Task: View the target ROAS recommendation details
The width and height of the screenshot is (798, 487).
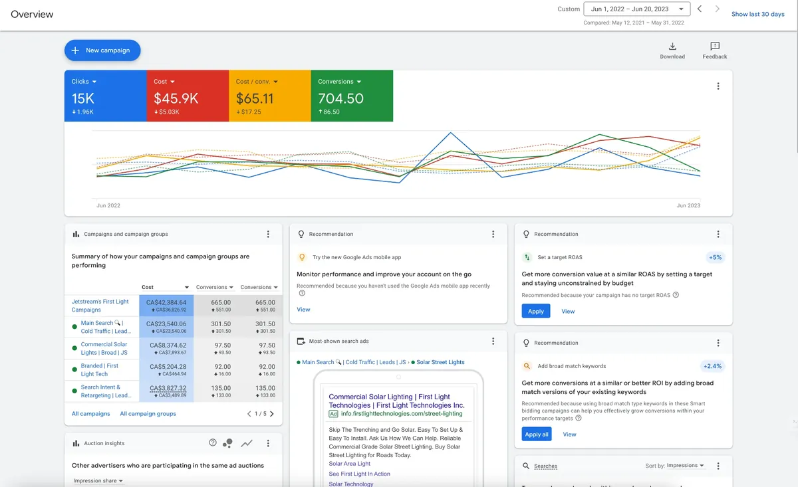Action: (x=569, y=311)
